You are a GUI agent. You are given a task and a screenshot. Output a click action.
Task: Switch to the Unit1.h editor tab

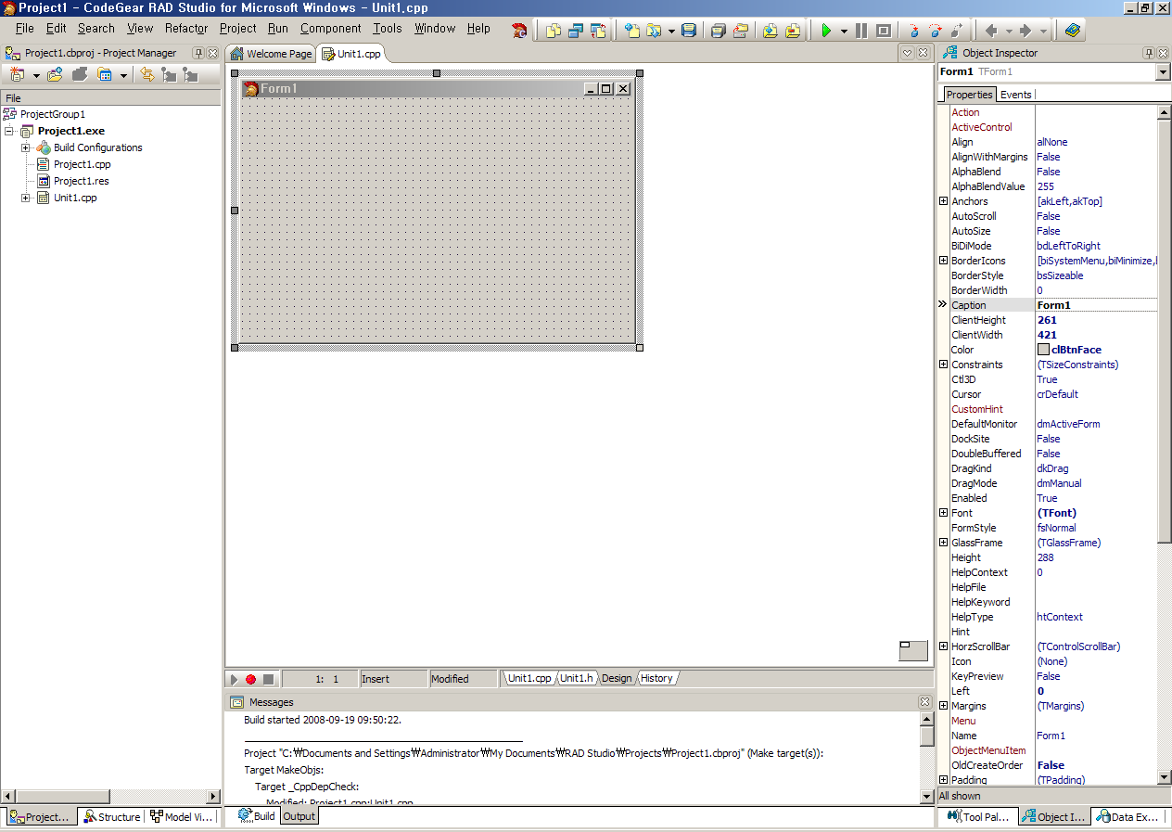point(576,678)
